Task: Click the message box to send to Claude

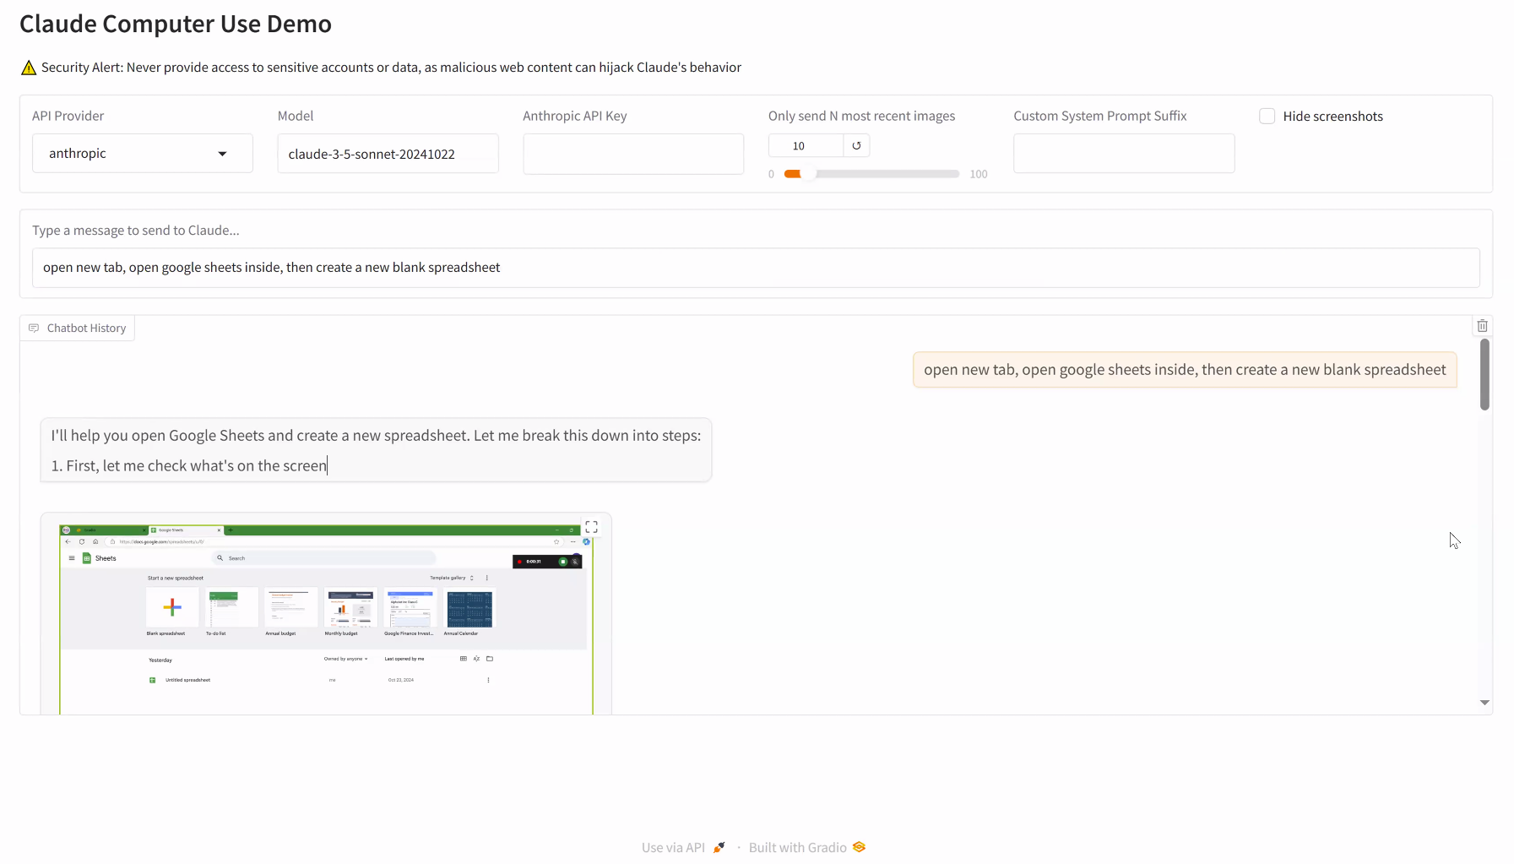Action: point(756,268)
